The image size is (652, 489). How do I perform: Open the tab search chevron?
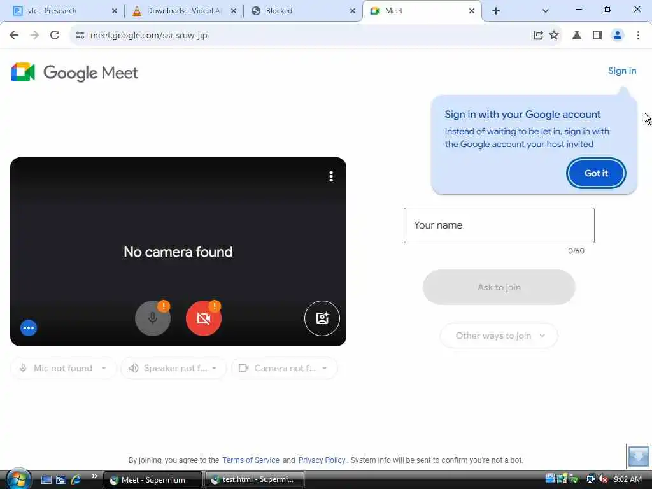(x=546, y=11)
